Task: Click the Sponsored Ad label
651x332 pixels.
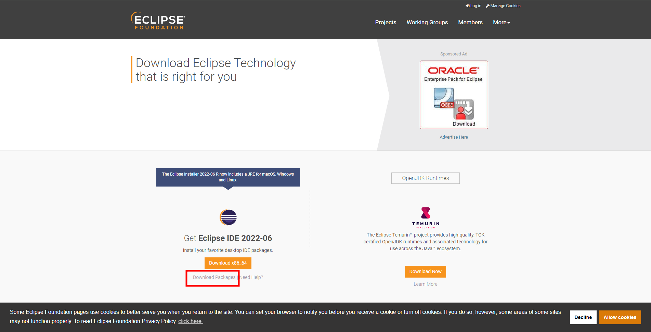Action: pyautogui.click(x=454, y=54)
